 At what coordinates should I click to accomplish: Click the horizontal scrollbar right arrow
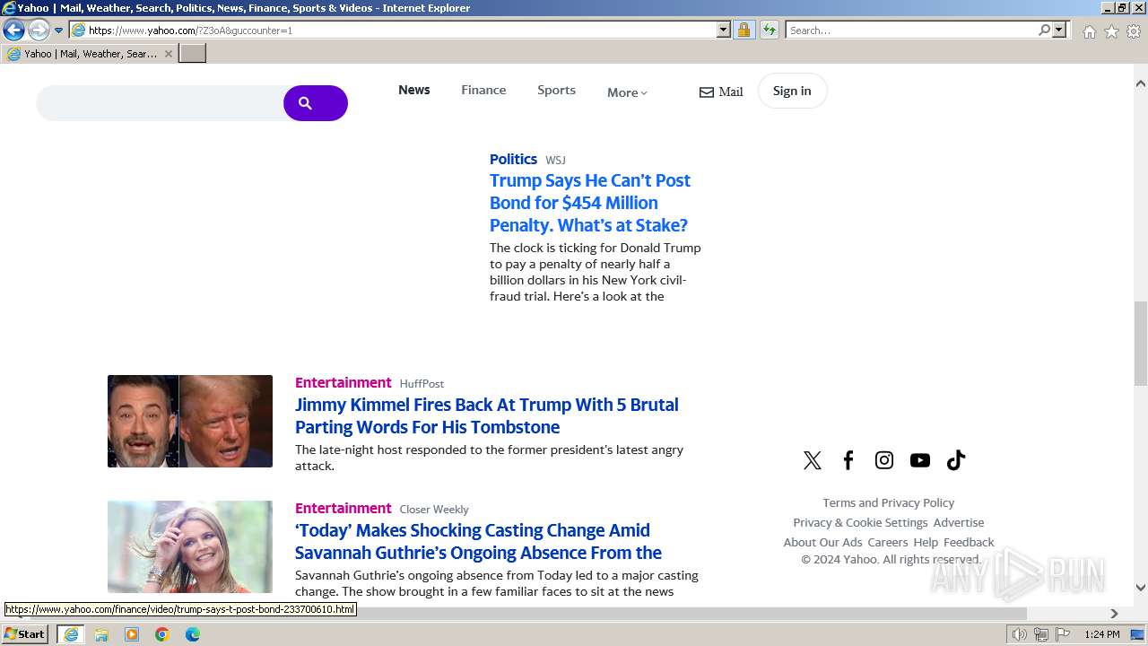1114,614
